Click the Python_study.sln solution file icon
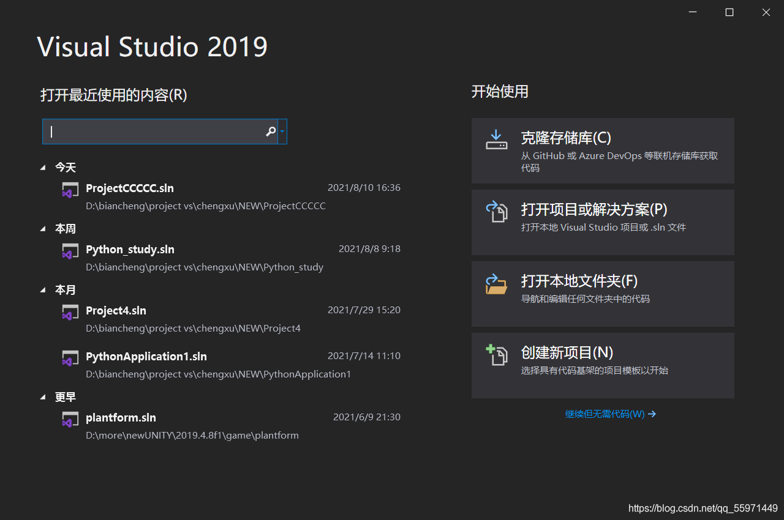The image size is (784, 520). click(x=70, y=251)
